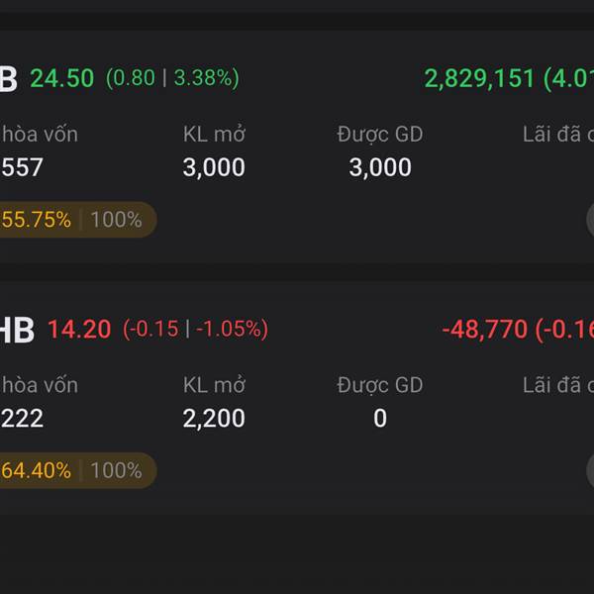
Task: Tap the (0.80 | 3.38%) price change
Action: tap(172, 78)
